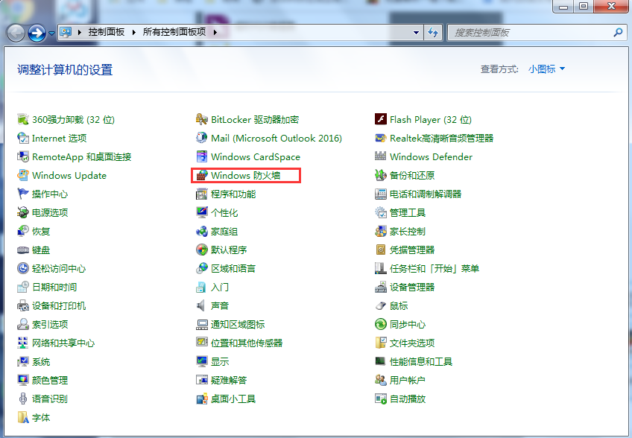632x438 pixels.
Task: Open the 备份和还原 link
Action: (x=412, y=175)
